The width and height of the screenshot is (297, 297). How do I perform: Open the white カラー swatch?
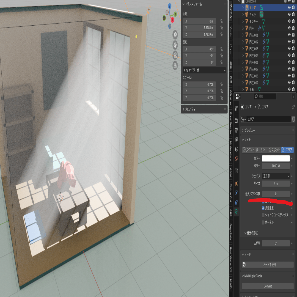[276, 158]
